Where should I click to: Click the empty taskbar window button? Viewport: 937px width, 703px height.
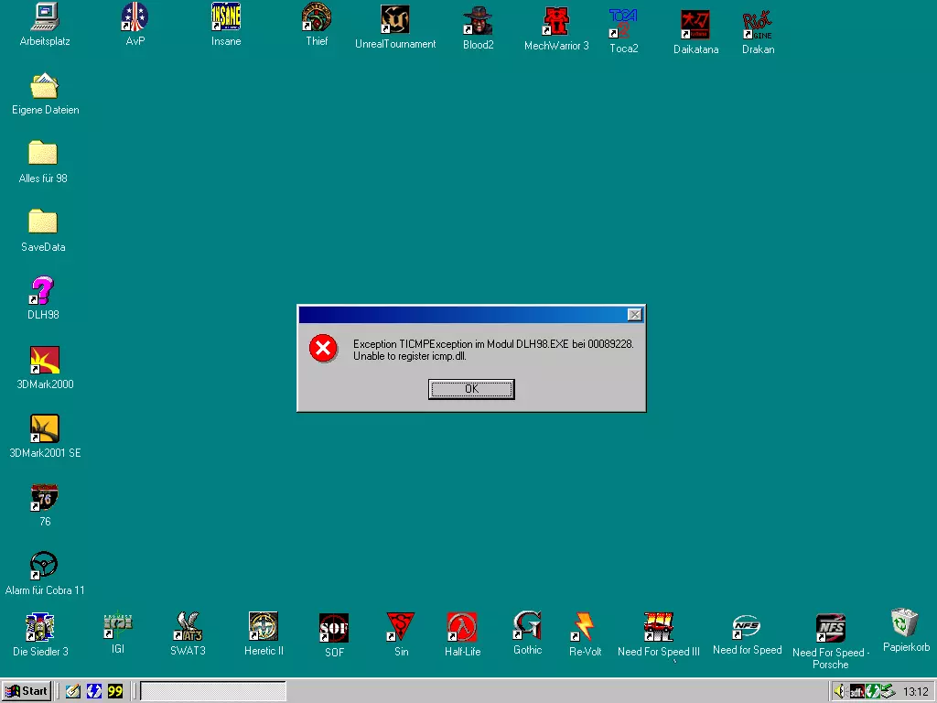tap(212, 692)
